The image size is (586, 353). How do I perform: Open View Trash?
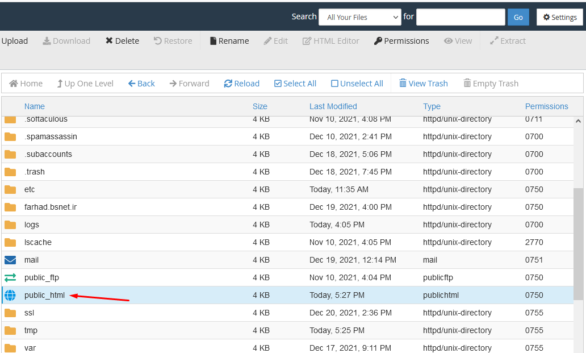pos(424,84)
